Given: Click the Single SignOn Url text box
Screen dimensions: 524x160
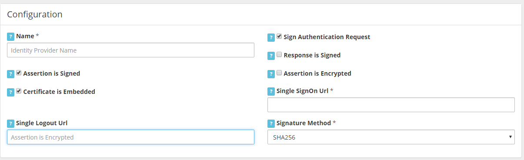Looking at the screenshot, I should (x=391, y=105).
